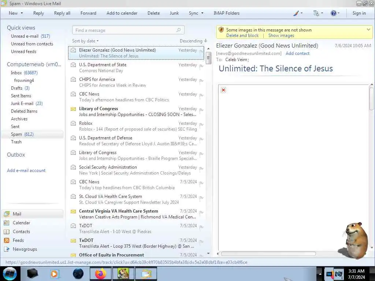
Task: Click the reading pane horizontal scrollbar
Action: point(268,254)
